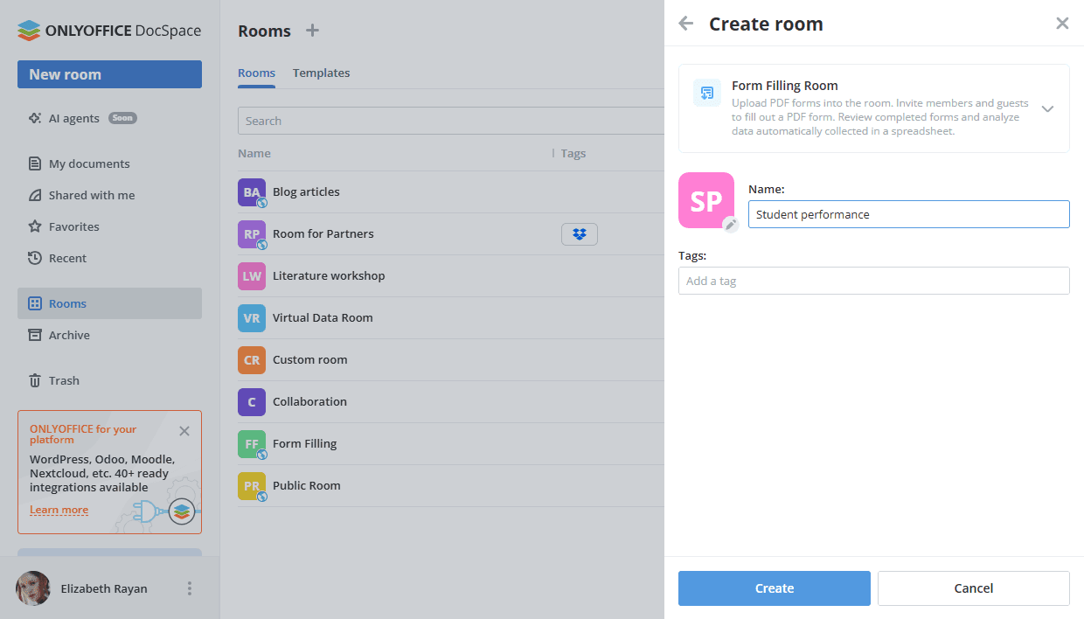Open options menu next to Elizabeth Rayan

point(190,588)
